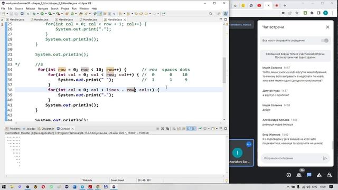The image size is (338, 190).
Task: Click the blue chat icon in meeting bar
Action: (309, 175)
